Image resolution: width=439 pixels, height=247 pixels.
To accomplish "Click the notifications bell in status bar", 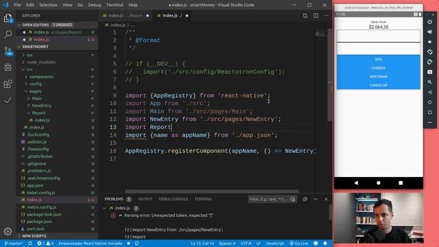I will (325, 244).
